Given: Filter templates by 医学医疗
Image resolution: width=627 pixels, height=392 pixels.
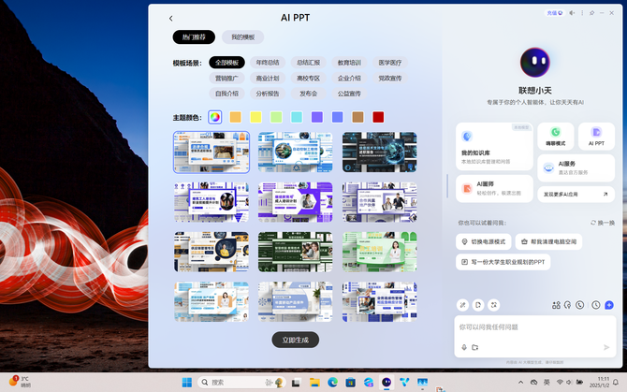Looking at the screenshot, I should [390, 63].
